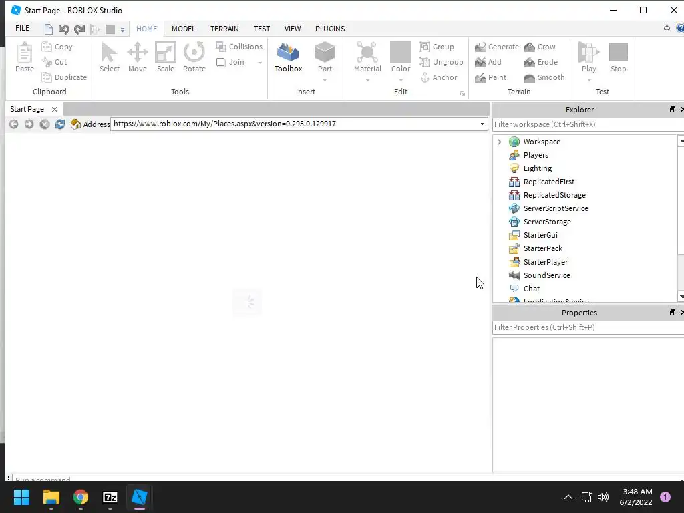Viewport: 684px width, 513px height.
Task: Click the Anchor tool icon
Action: tap(425, 77)
